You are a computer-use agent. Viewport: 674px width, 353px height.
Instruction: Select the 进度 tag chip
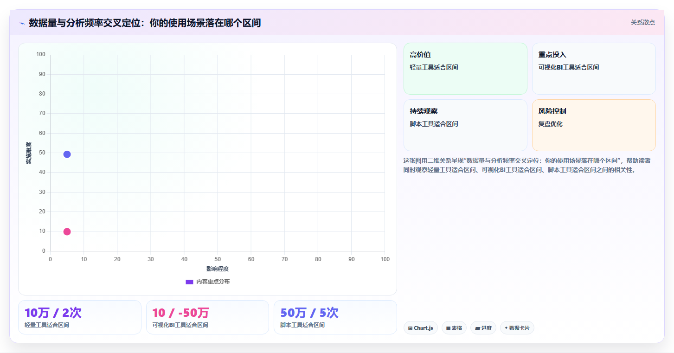483,328
